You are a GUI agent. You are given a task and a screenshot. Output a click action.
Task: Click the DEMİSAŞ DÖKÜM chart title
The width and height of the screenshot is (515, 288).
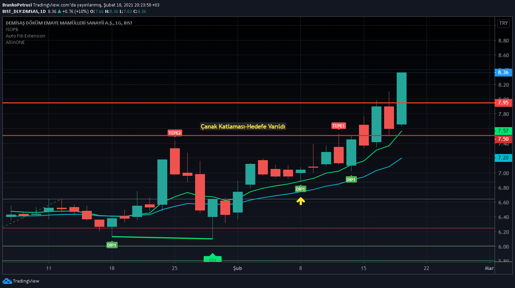(69, 23)
